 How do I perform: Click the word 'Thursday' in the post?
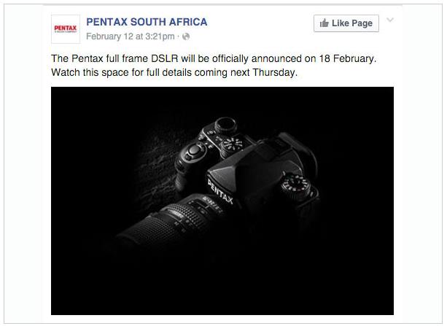tap(274, 72)
